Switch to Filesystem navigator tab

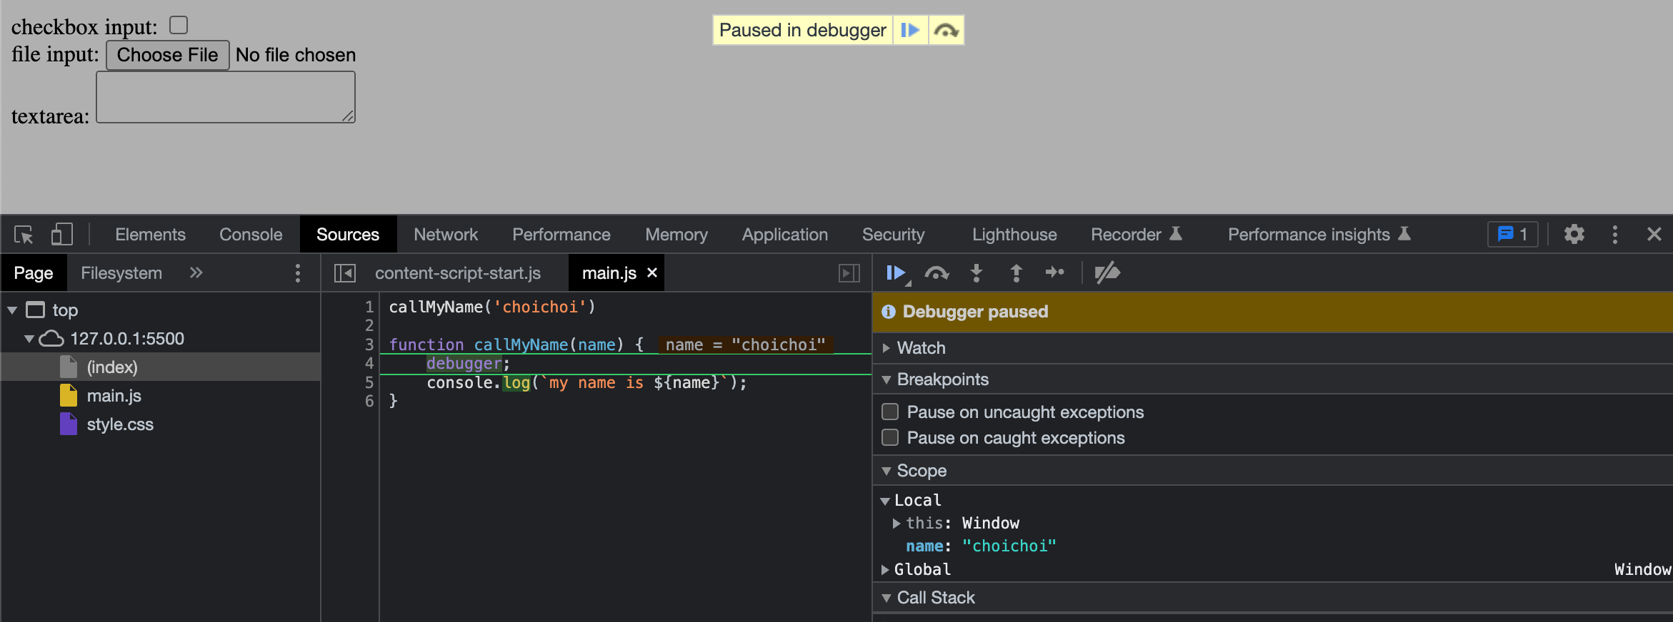click(121, 273)
